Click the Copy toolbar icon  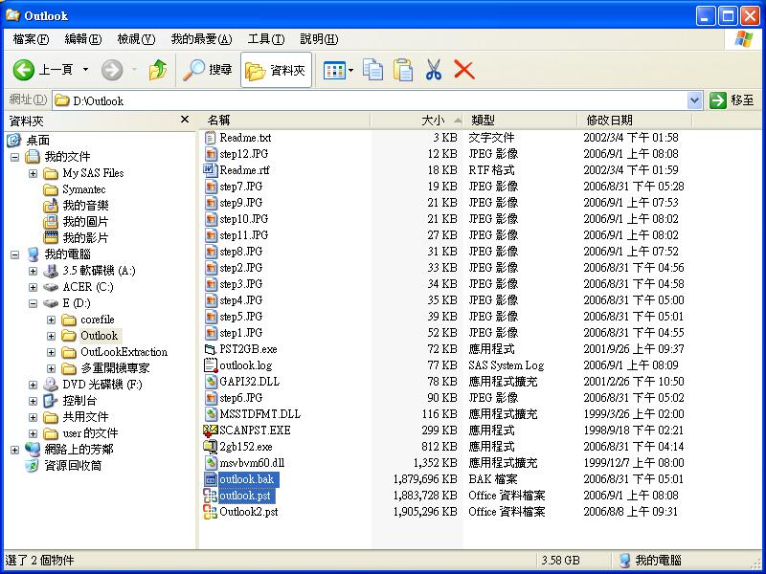[x=372, y=70]
